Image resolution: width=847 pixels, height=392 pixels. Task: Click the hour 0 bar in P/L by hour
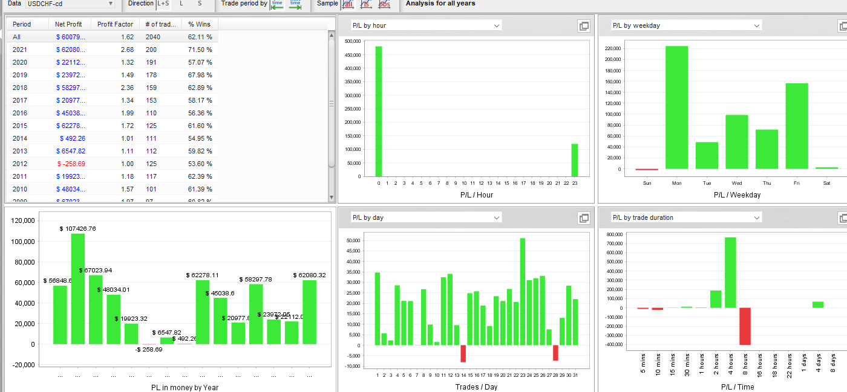tap(379, 111)
